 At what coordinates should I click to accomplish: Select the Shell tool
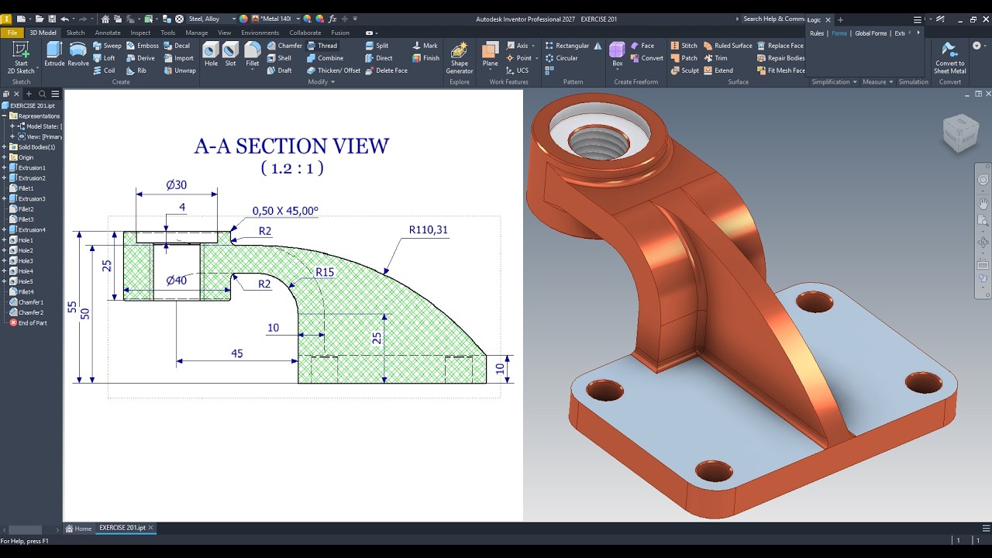coord(279,58)
